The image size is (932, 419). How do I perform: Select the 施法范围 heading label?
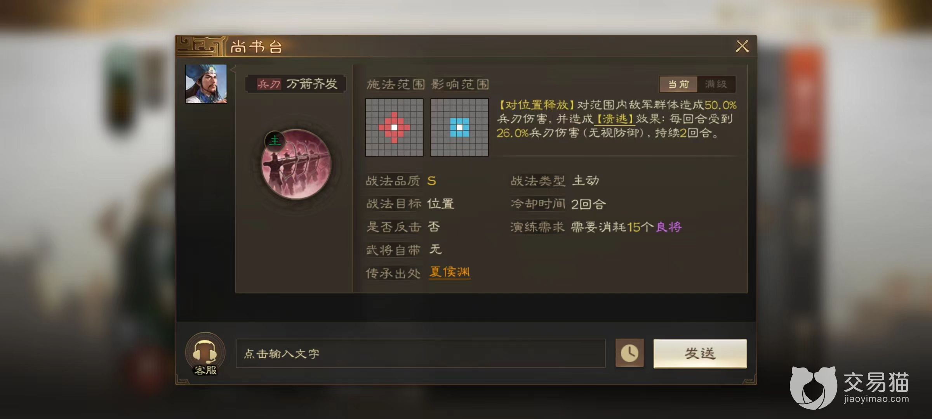pos(396,84)
